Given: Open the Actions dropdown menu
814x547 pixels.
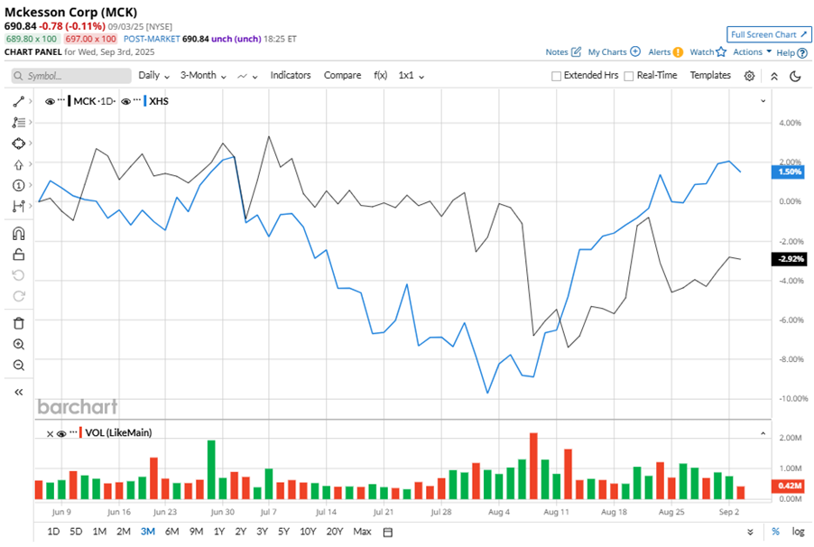Looking at the screenshot, I should [x=753, y=52].
